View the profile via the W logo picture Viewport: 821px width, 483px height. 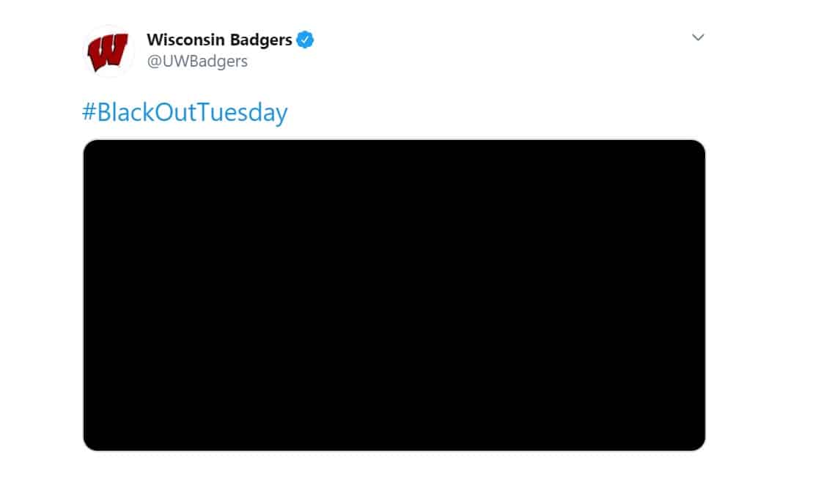point(108,51)
